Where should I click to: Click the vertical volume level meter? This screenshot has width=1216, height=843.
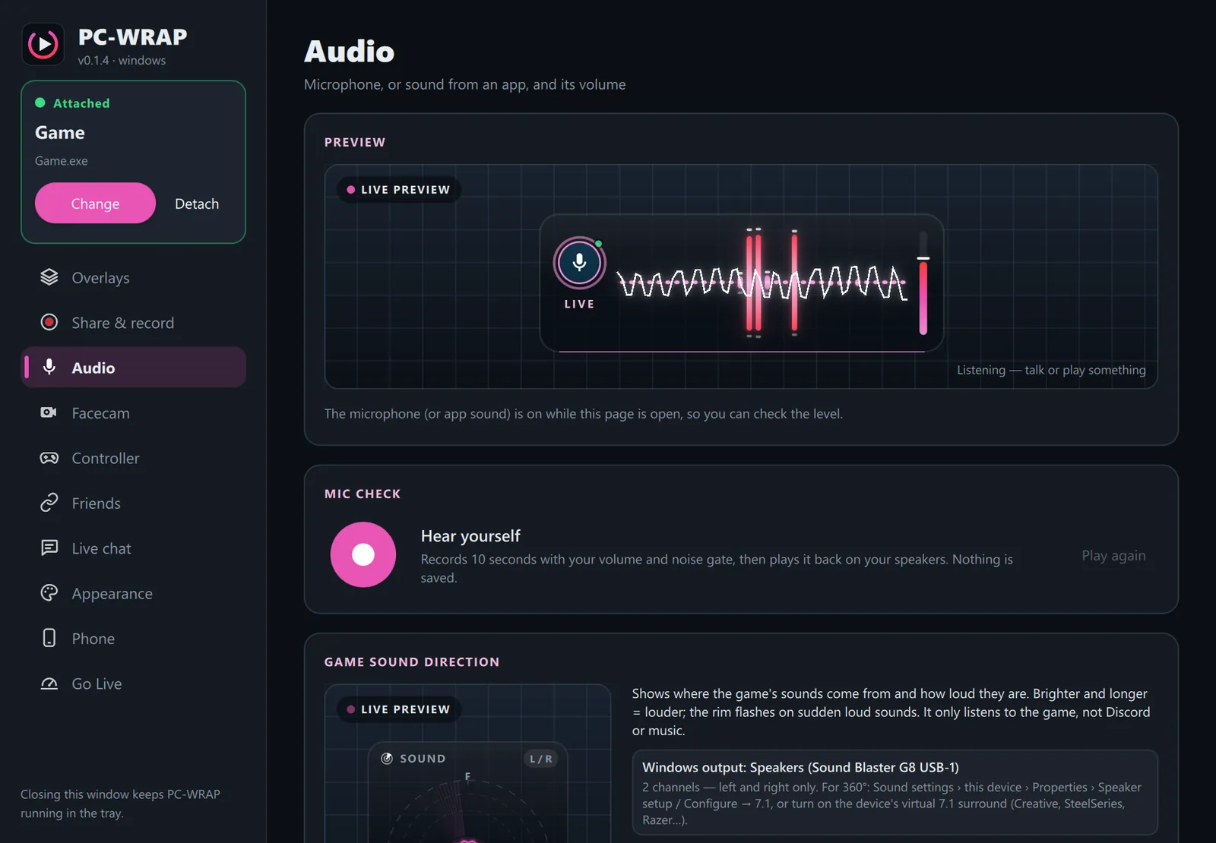pyautogui.click(x=923, y=283)
